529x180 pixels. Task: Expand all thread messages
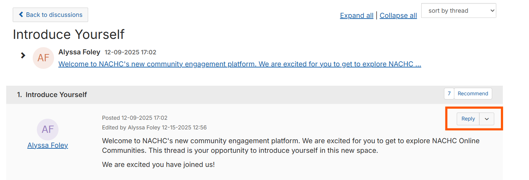pyautogui.click(x=357, y=15)
